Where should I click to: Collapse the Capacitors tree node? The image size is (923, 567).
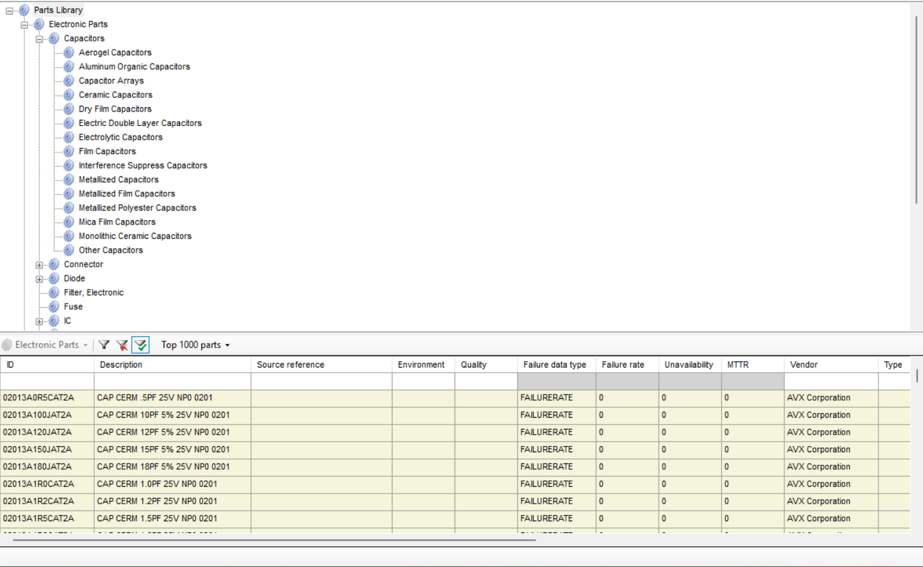(x=39, y=39)
